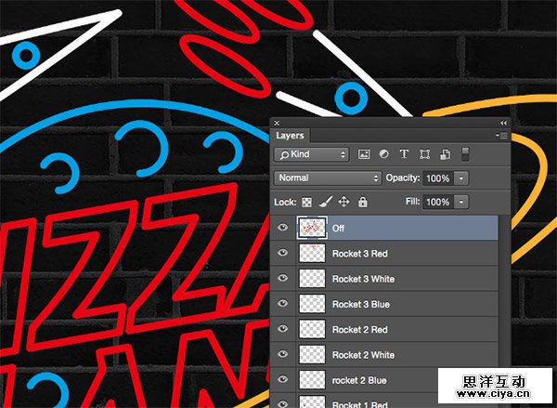Lock all padlock icon
This screenshot has height=408, width=557.
(x=363, y=202)
